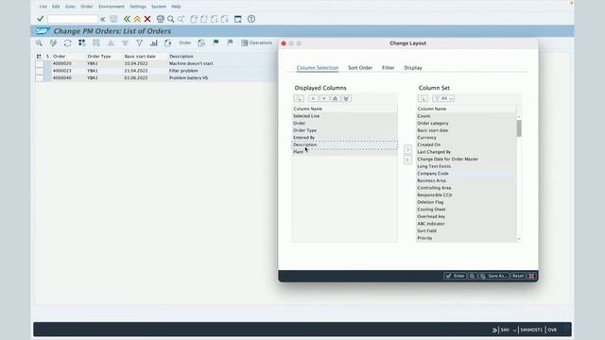This screenshot has height=340, width=605.
Task: Click the red cancel icon in dialog footer
Action: tap(531, 276)
